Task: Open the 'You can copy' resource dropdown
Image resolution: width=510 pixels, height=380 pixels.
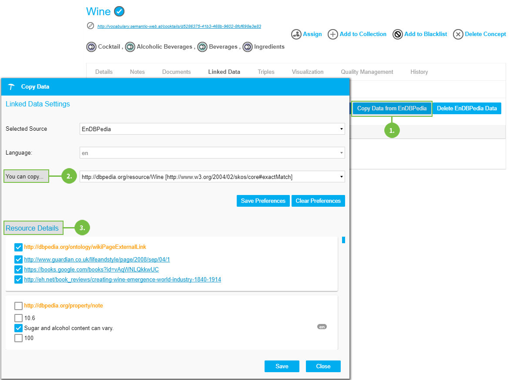Action: click(x=212, y=177)
